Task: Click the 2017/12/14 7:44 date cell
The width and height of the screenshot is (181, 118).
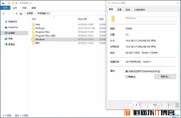Action: (86, 28)
